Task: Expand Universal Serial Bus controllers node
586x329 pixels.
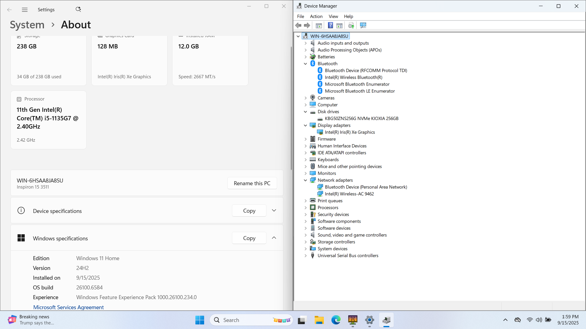Action: (x=306, y=256)
